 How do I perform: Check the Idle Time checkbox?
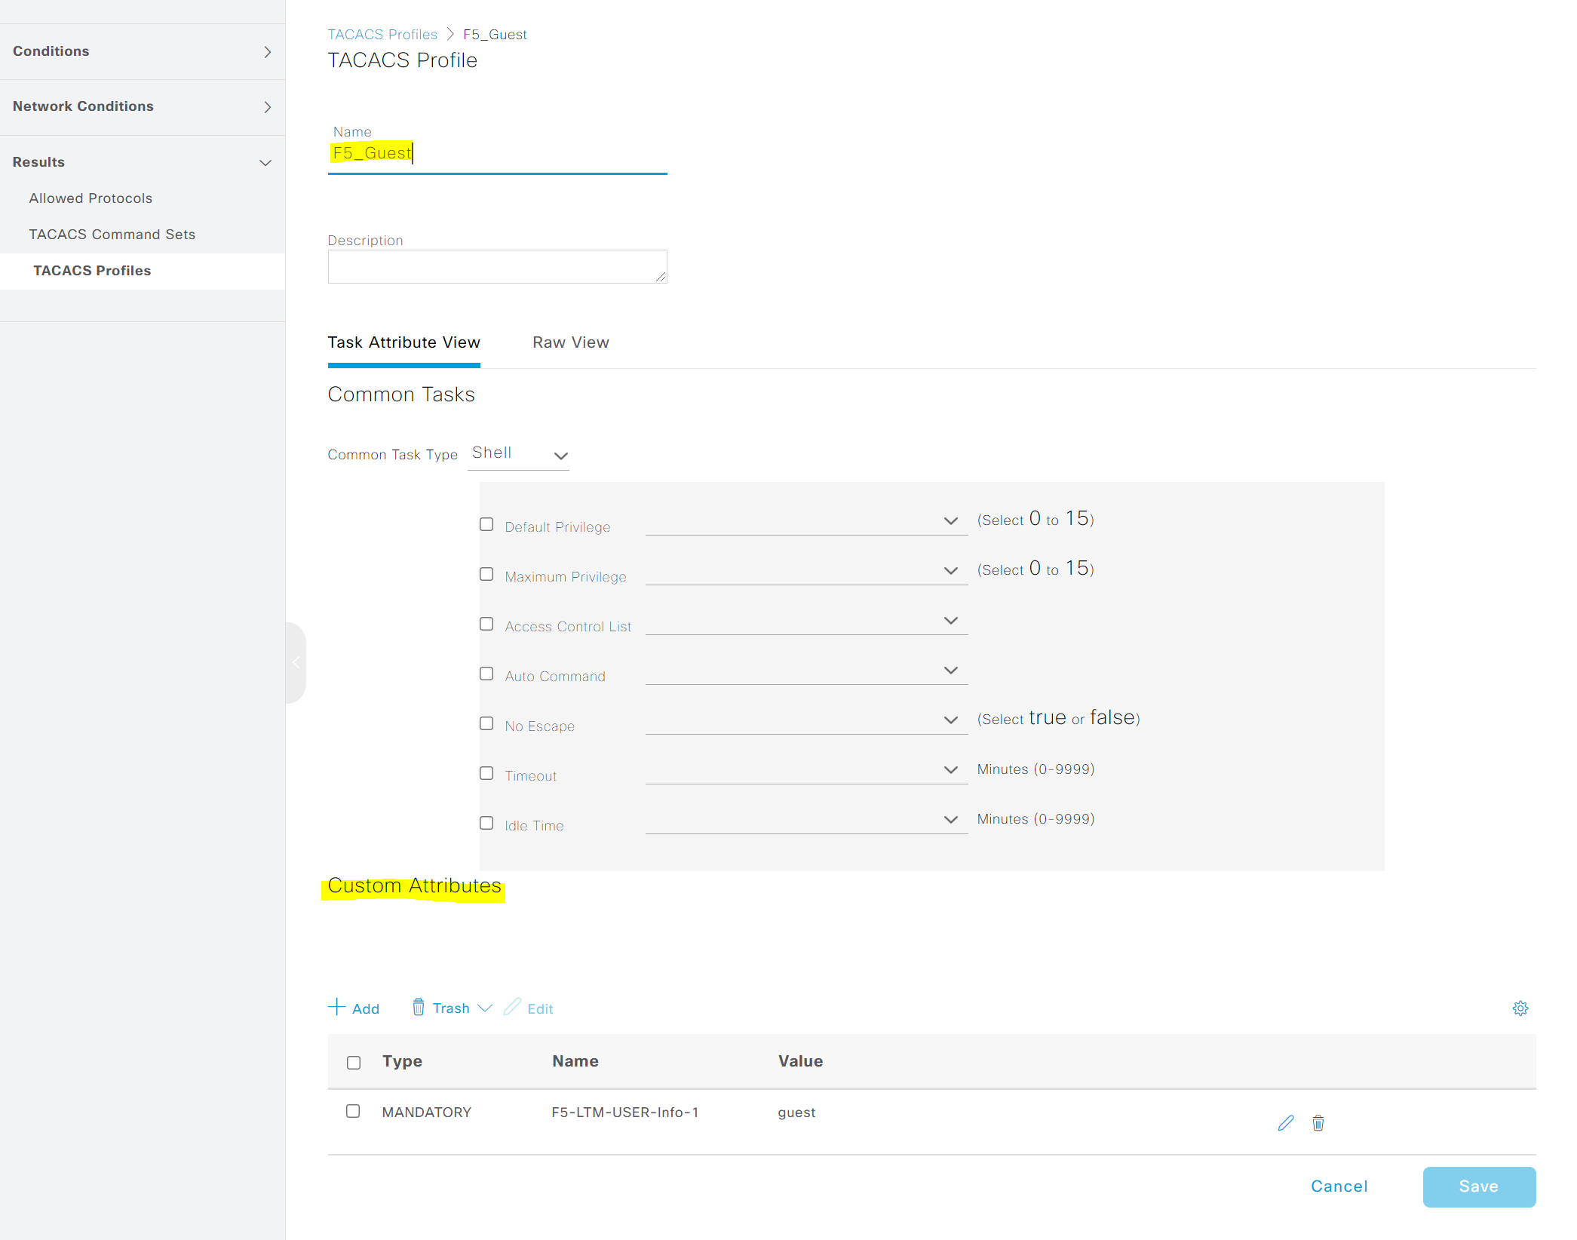pyautogui.click(x=486, y=823)
